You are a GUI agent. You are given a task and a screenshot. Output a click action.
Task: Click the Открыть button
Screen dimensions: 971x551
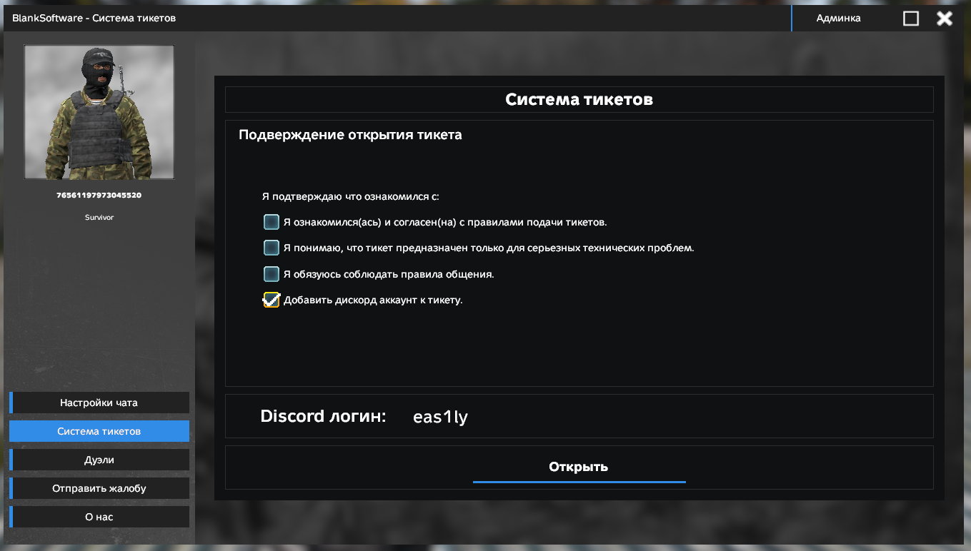(x=579, y=467)
